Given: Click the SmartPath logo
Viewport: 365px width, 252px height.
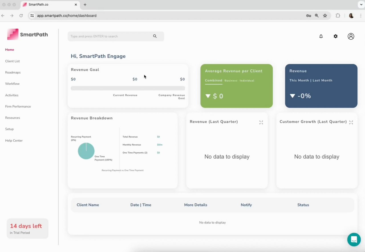Looking at the screenshot, I should tap(28, 35).
